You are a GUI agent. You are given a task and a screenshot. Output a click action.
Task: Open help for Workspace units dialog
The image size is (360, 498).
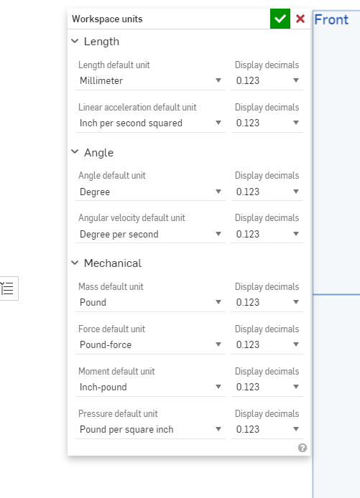[303, 448]
